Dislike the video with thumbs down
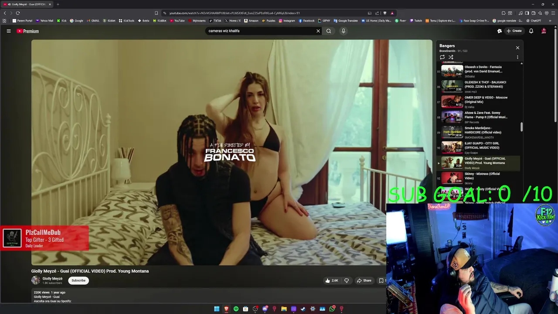The width and height of the screenshot is (558, 314). pos(347,280)
